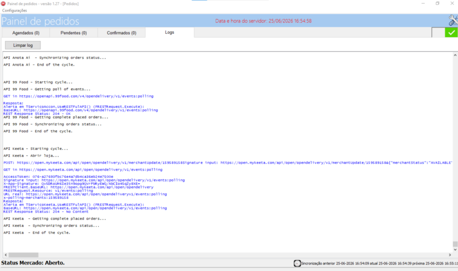
Task: Click the 'AccessToken:' log line
Action: click(59, 177)
